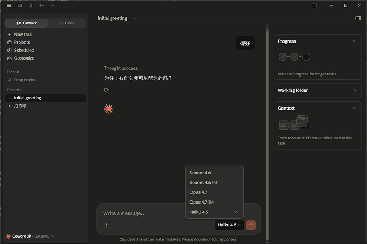The image size is (367, 244).
Task: Toggle the left sidebar panel icon
Action: coord(20,5)
